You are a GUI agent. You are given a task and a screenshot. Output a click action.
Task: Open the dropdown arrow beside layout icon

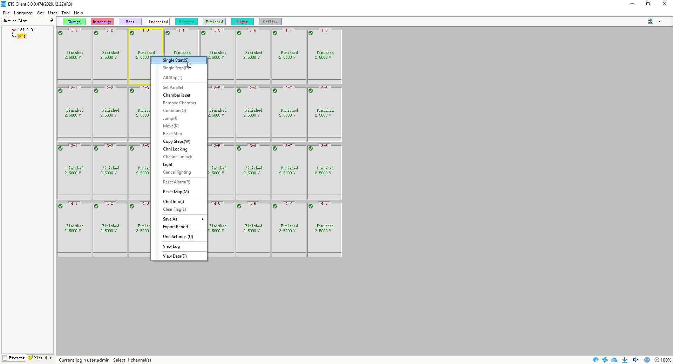659,21
